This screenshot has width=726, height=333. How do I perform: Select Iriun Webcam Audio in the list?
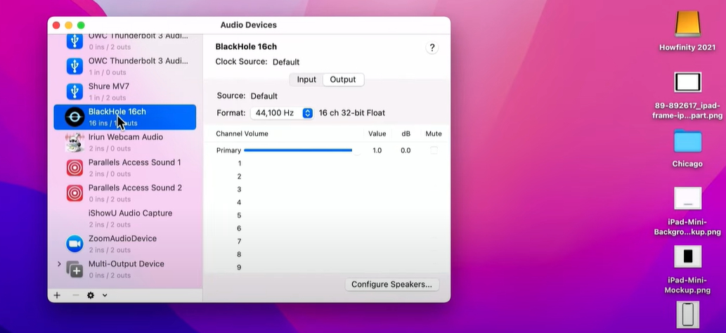(x=124, y=142)
